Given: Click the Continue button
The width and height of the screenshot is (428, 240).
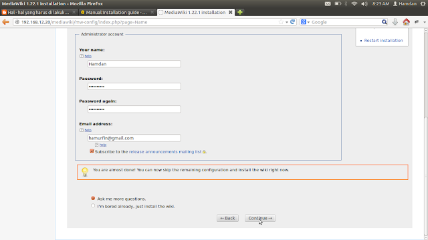Looking at the screenshot, I should pyautogui.click(x=260, y=218).
